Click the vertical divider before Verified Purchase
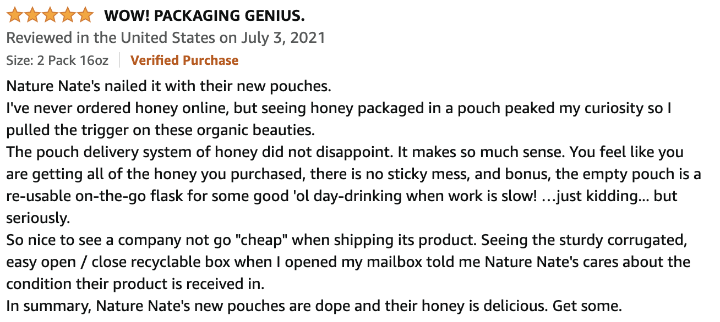Screen dimensions: 720x322 click(x=119, y=60)
